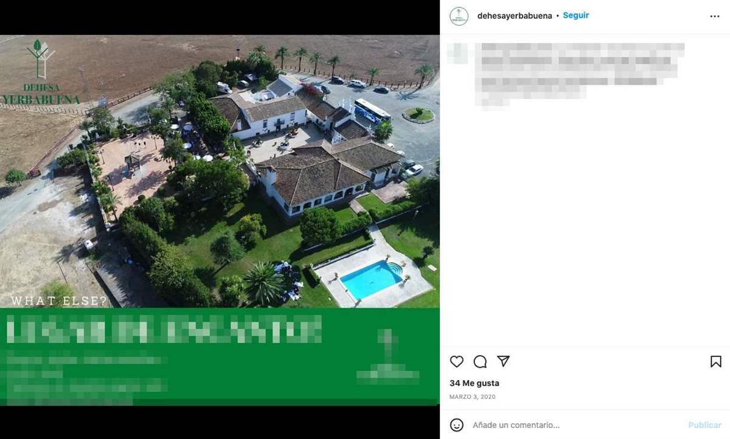Image resolution: width=730 pixels, height=439 pixels.
Task: Open the emoji picker smiley icon
Action: (457, 425)
